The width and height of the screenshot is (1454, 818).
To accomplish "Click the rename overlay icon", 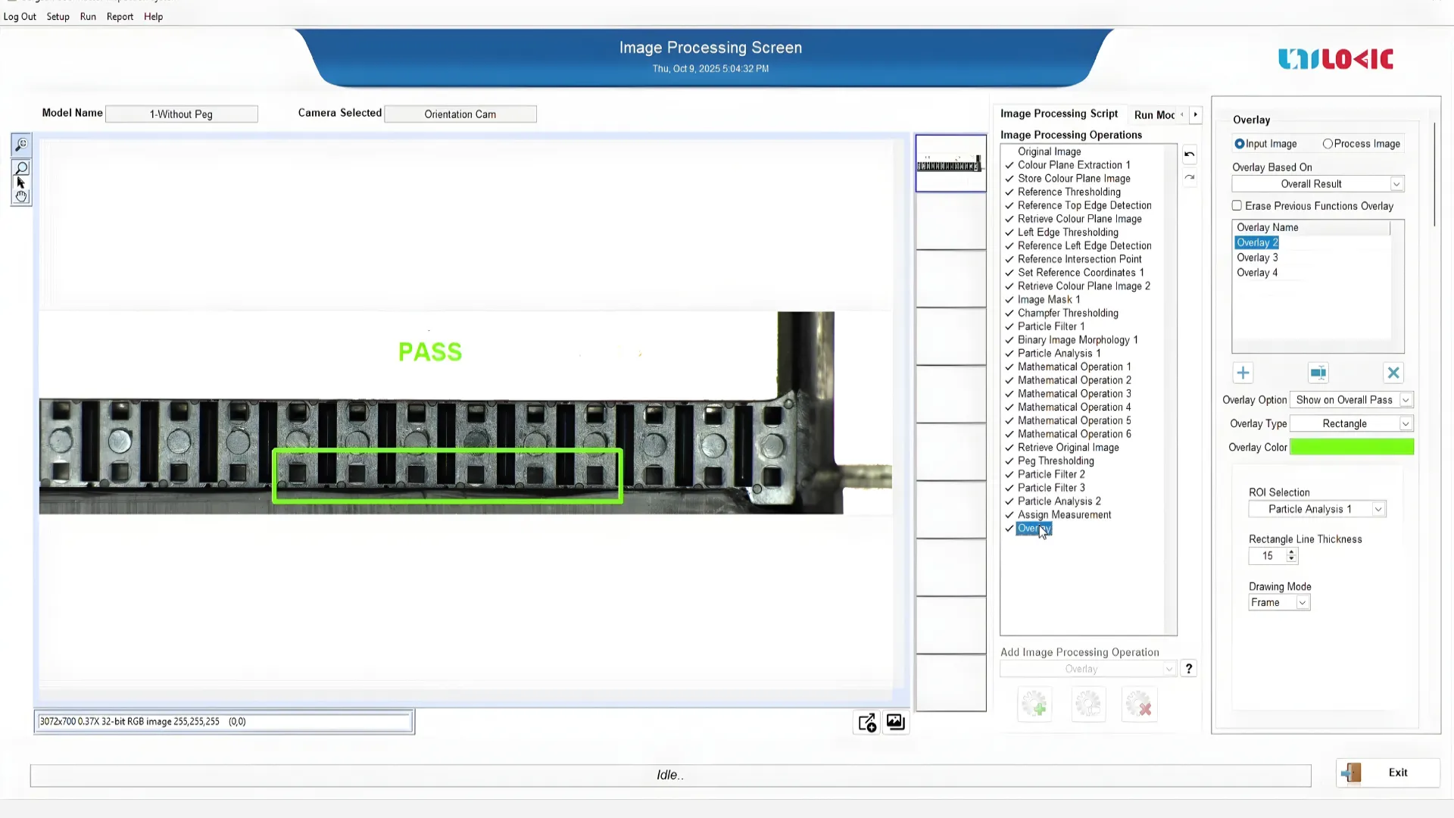I will point(1318,373).
